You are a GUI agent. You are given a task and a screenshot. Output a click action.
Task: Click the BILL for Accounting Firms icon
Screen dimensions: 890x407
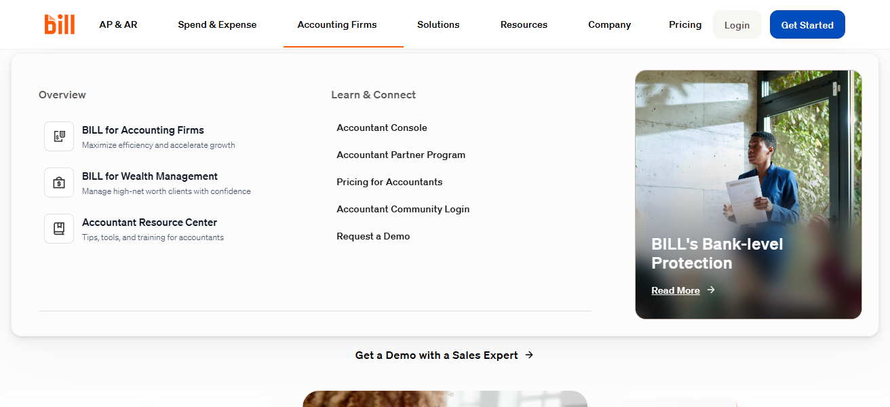(59, 136)
